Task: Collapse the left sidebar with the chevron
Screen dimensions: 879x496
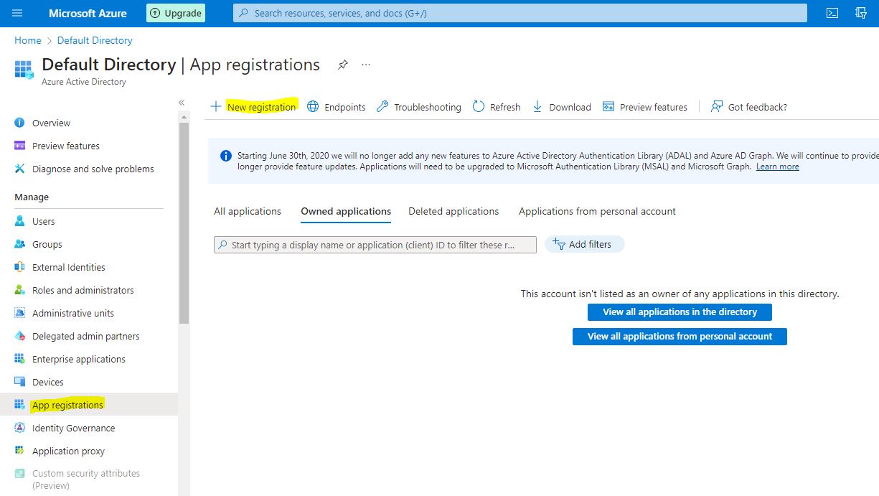Action: [x=182, y=103]
